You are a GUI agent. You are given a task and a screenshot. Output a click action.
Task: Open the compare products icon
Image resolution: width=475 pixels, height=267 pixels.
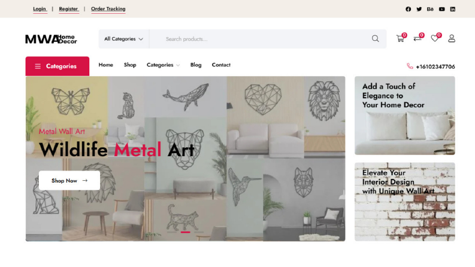[x=417, y=39]
